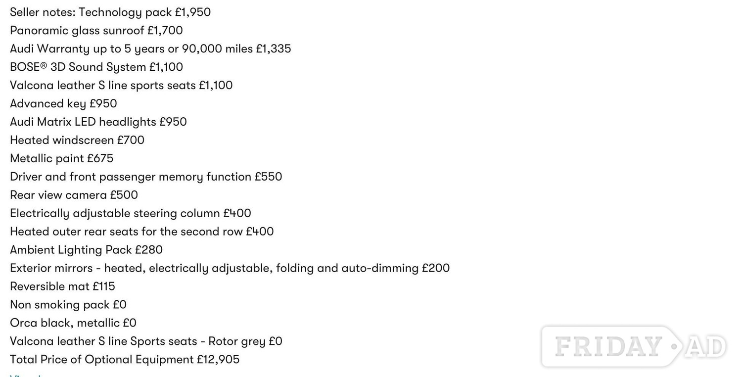Click the Heated outer rear seats line
This screenshot has height=377, width=742.
[x=142, y=232]
